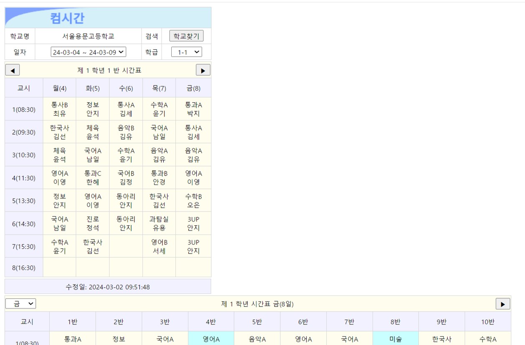Select the 2(09:30) period label

click(24, 132)
